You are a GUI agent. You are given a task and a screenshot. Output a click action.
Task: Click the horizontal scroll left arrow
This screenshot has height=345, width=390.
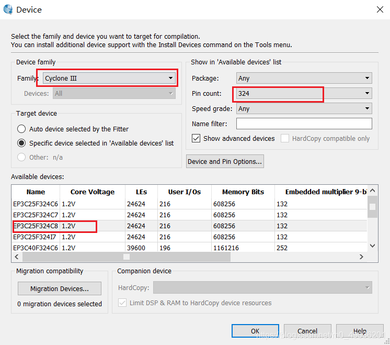click(x=17, y=257)
